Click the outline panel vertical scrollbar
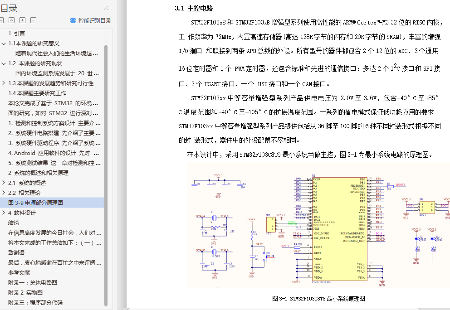The width and height of the screenshot is (450, 310). click(x=106, y=175)
